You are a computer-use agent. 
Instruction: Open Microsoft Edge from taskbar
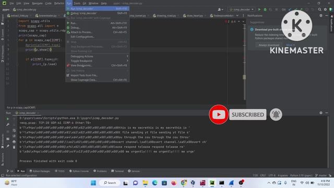(x=154, y=183)
